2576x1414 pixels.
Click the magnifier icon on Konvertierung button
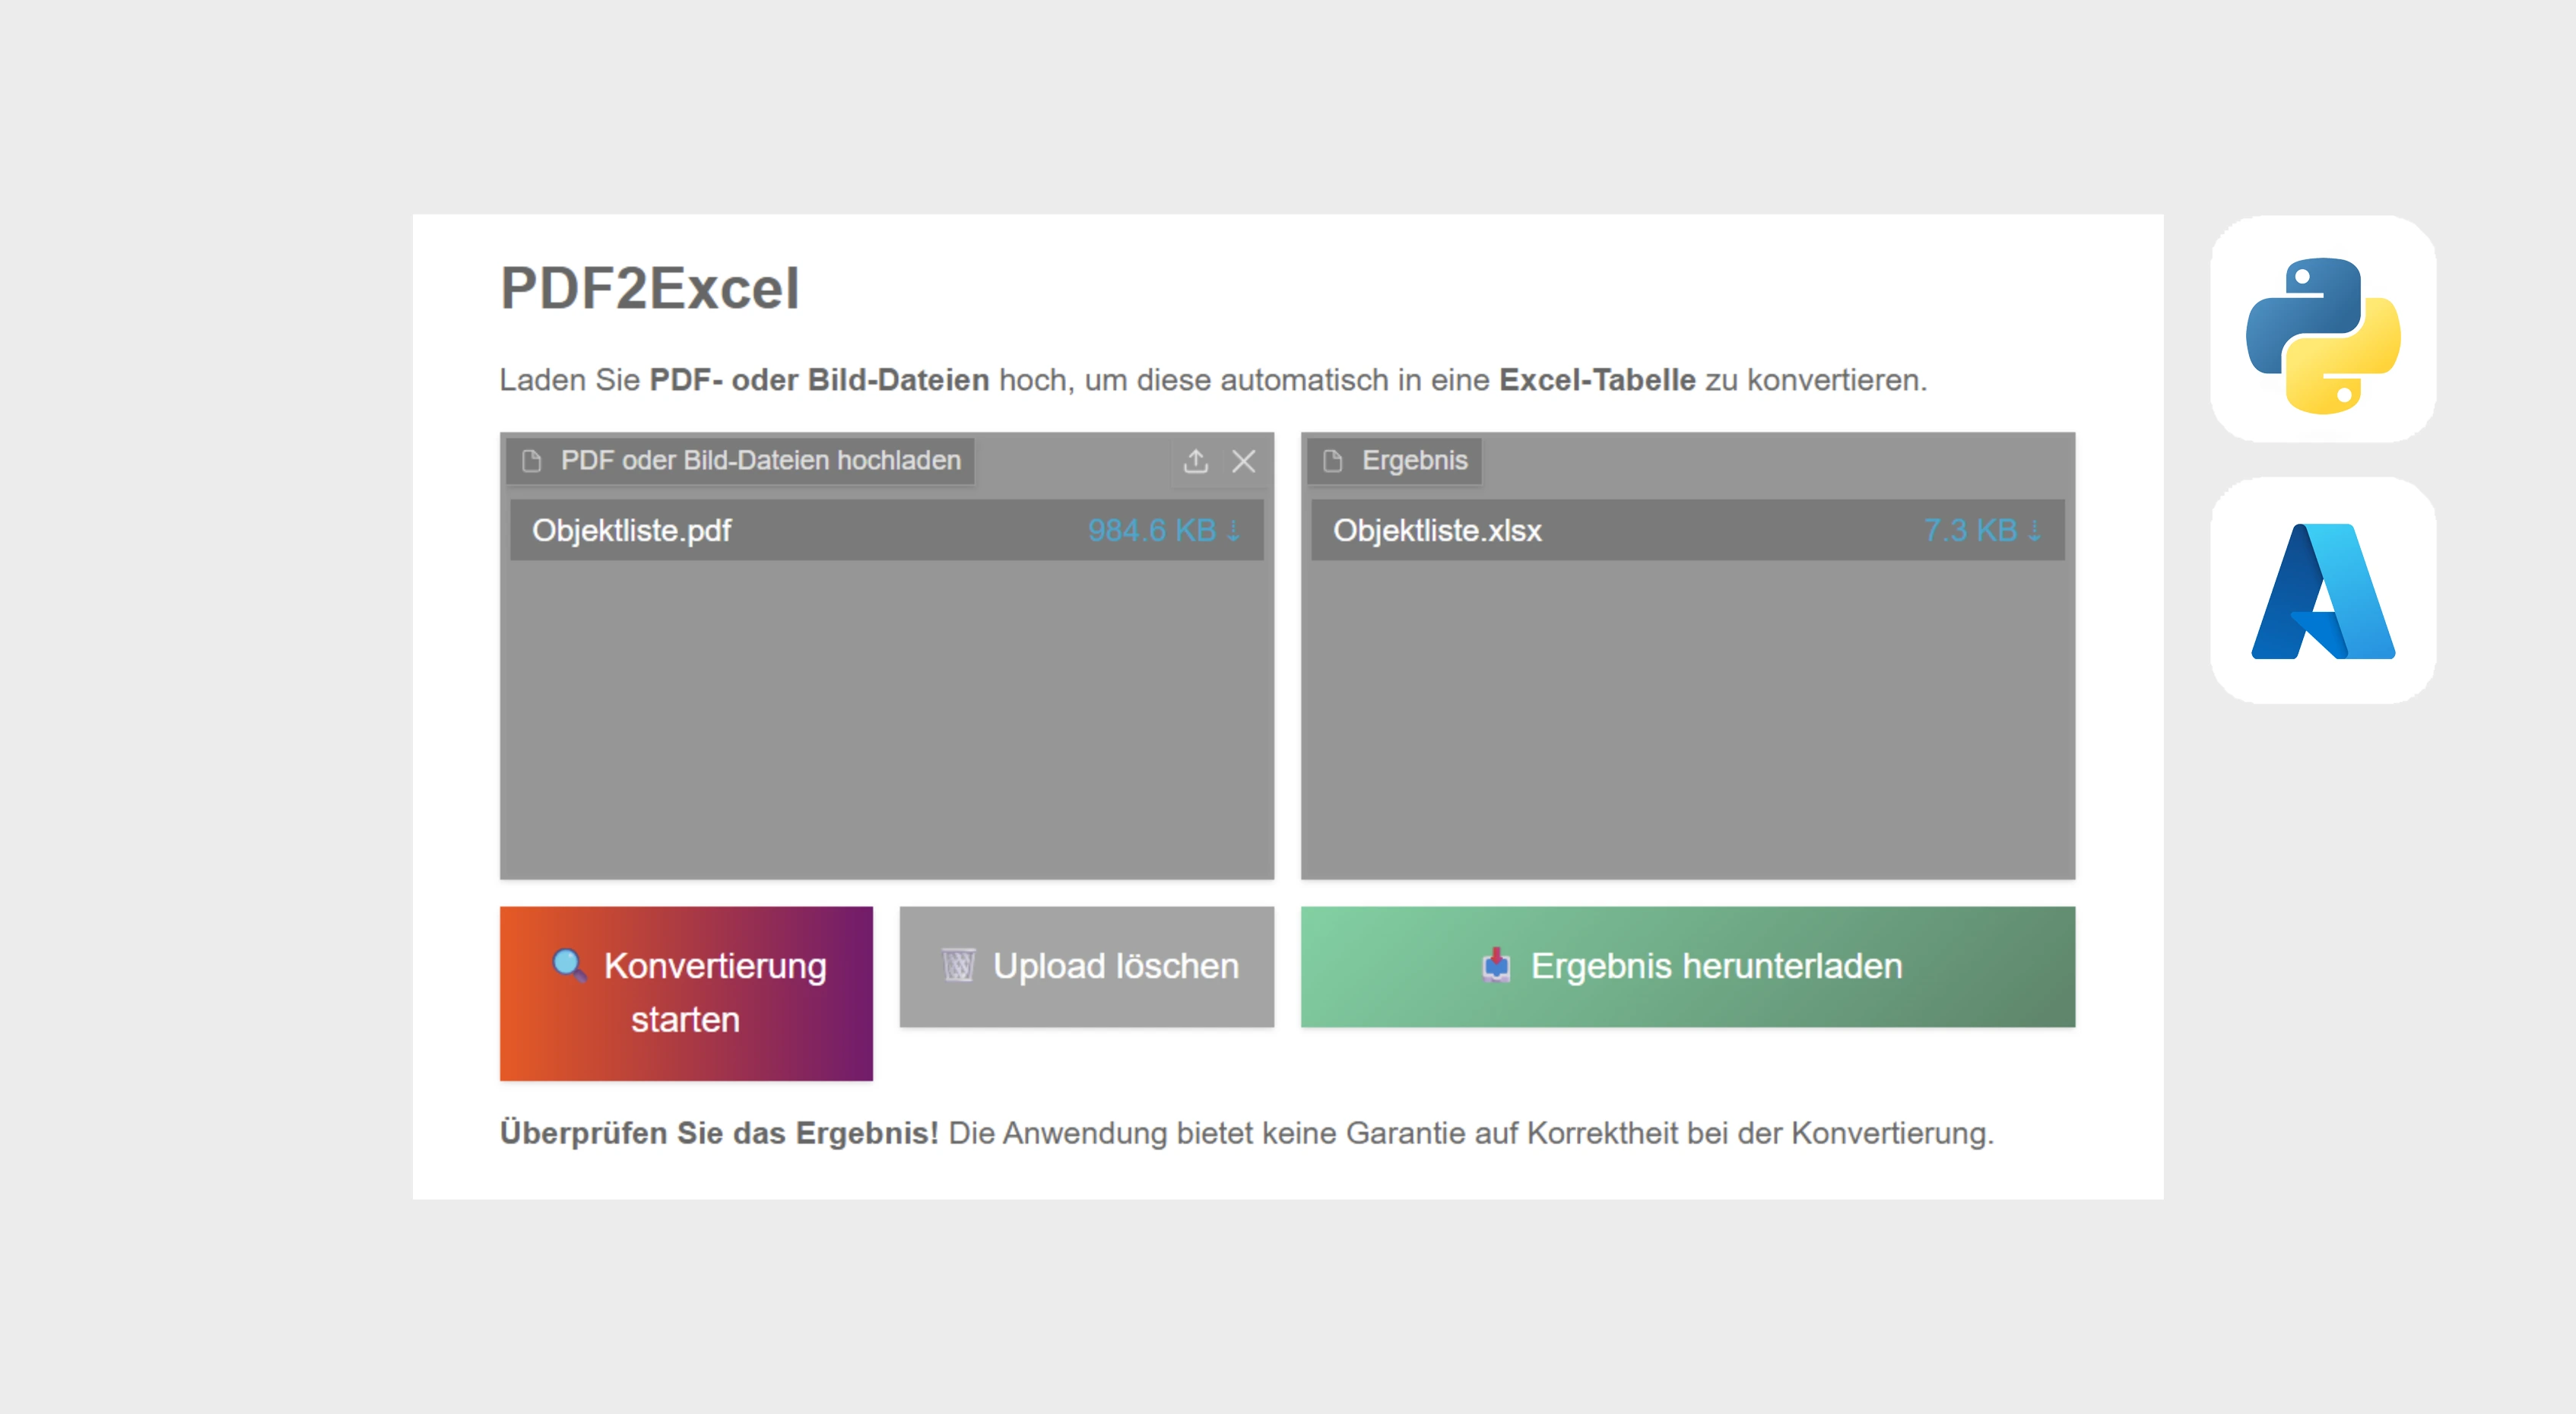coord(569,965)
